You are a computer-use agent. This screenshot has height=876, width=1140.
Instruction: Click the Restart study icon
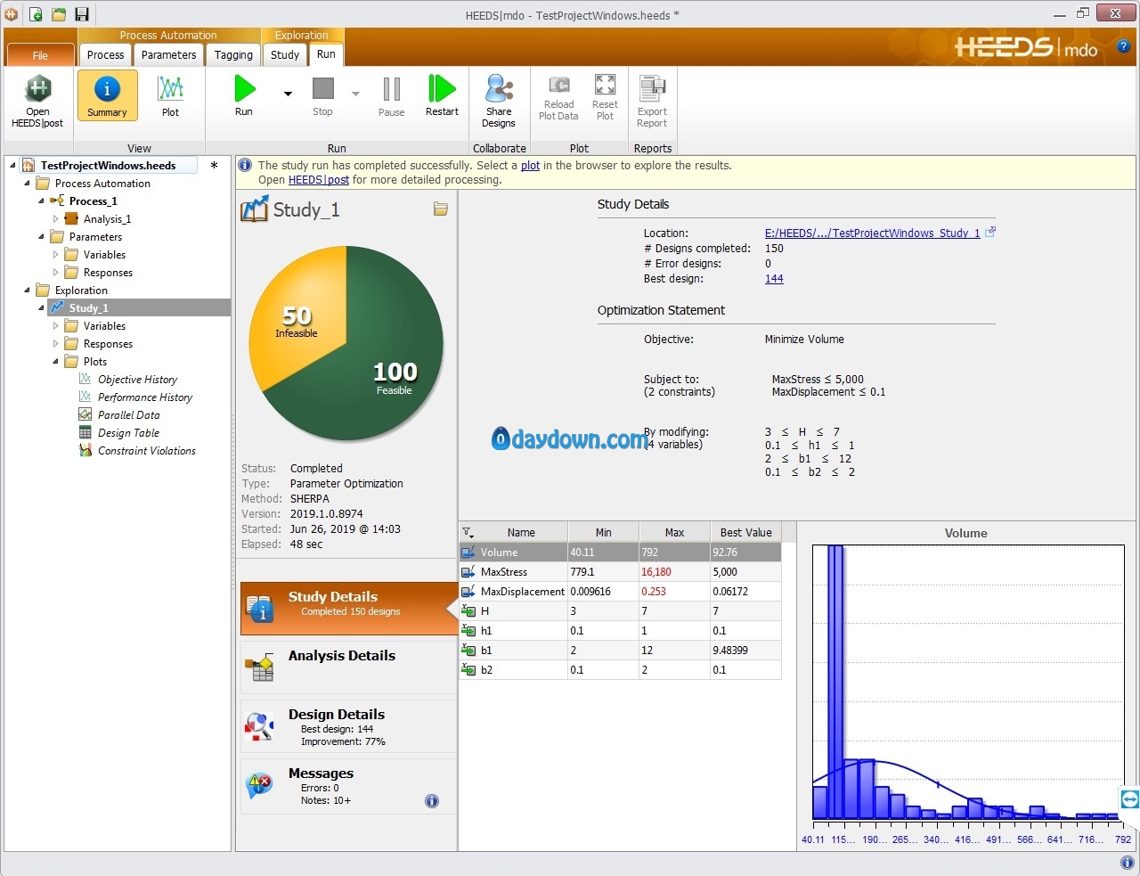click(x=442, y=90)
